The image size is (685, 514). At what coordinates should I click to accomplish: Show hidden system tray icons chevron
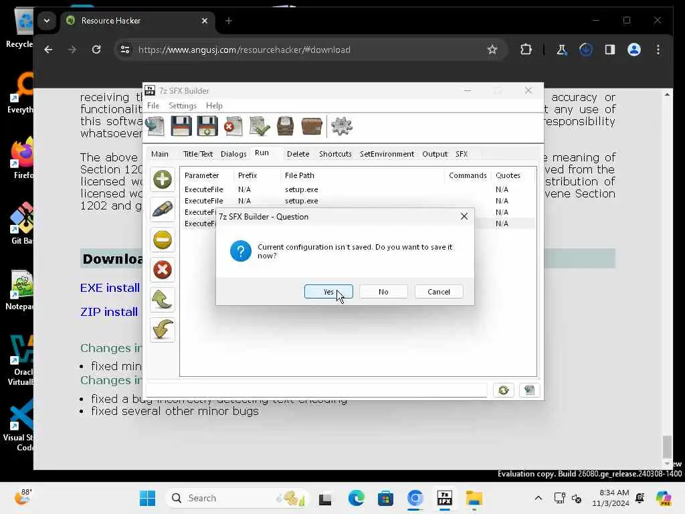[x=539, y=498]
